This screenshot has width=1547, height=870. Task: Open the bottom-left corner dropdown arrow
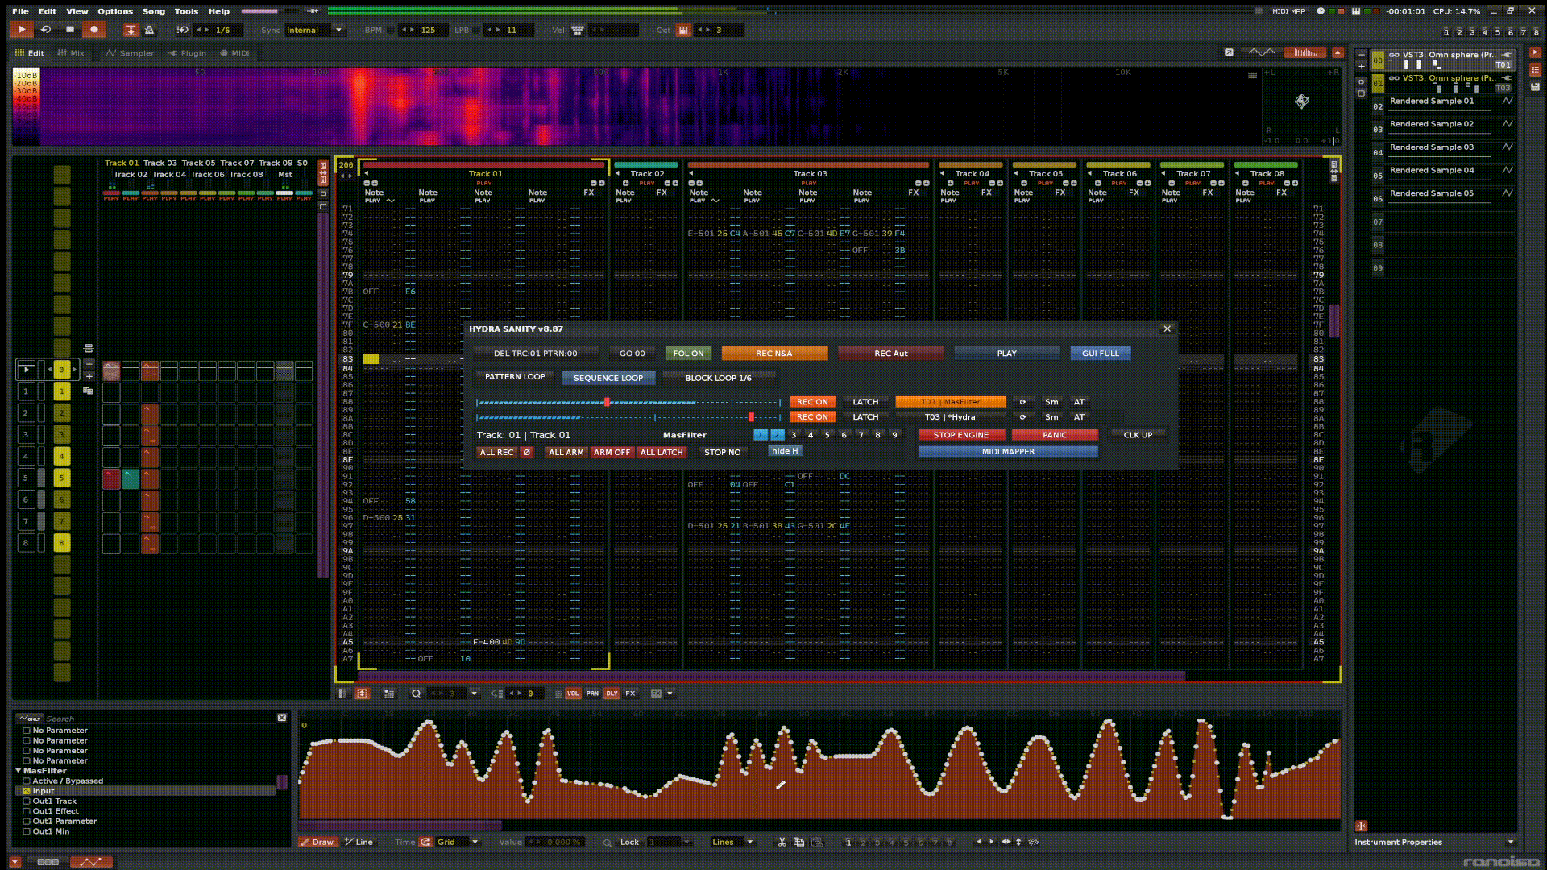[15, 862]
